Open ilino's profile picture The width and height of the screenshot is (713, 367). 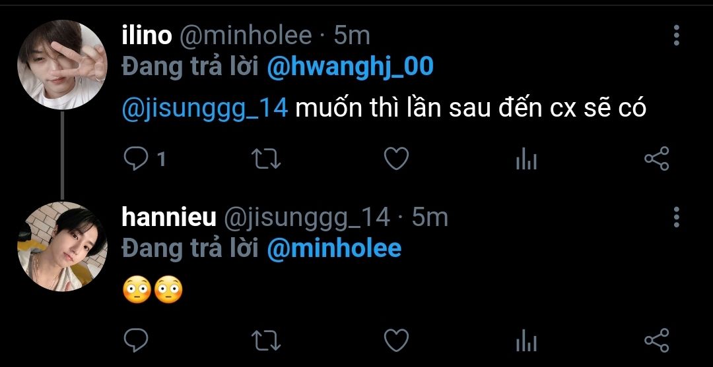point(61,65)
